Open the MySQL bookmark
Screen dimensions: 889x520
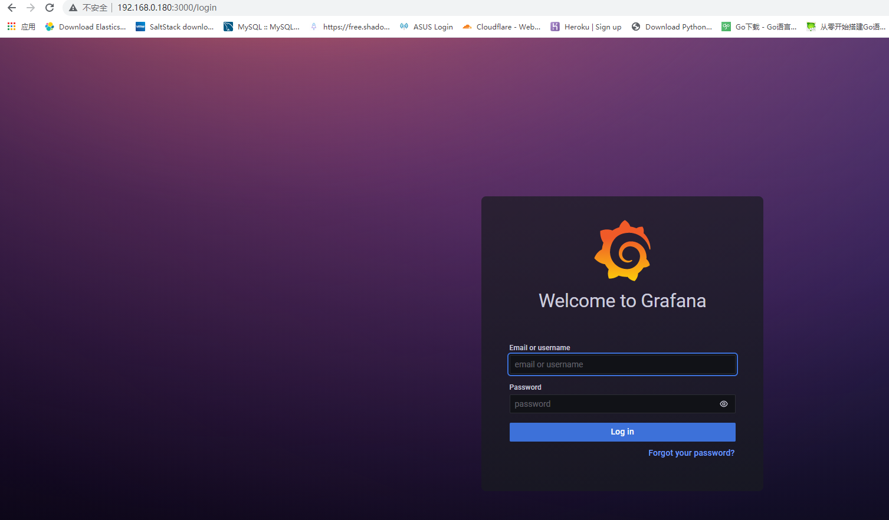261,27
